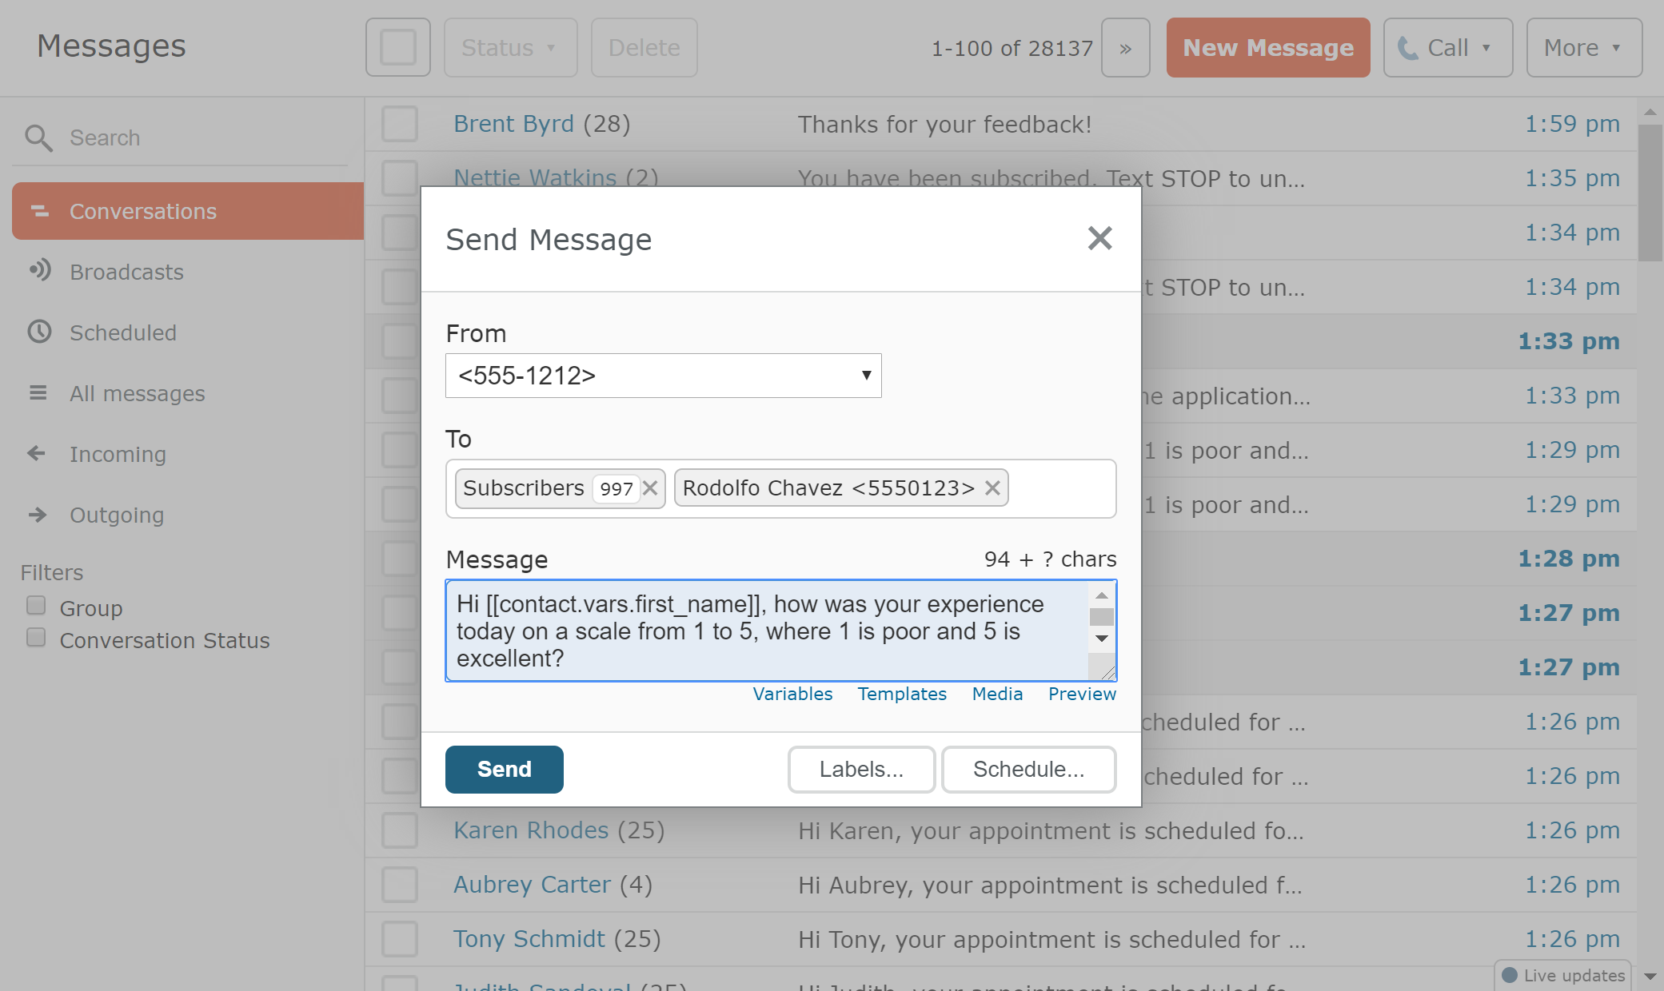Image resolution: width=1664 pixels, height=991 pixels.
Task: Expand the Status dropdown
Action: pos(510,48)
